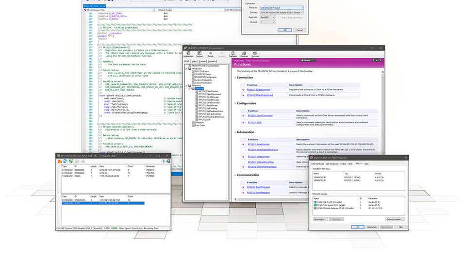Click the Suchen toolbar icon in help viewer
466x262 pixels.
(x=200, y=53)
